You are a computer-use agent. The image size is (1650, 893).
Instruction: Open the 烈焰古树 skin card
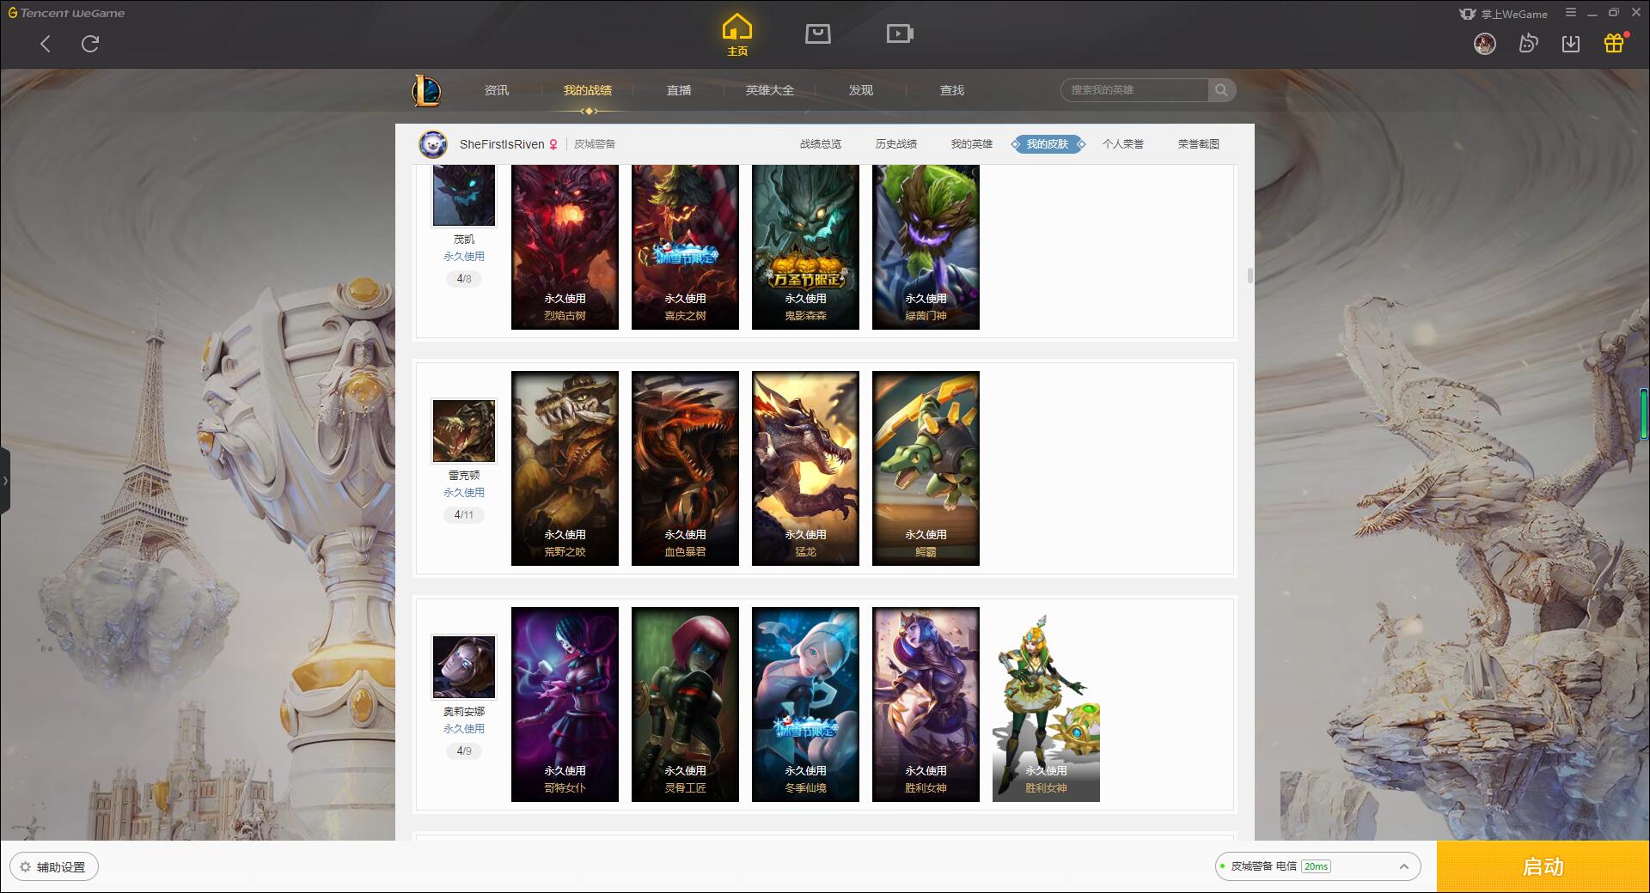click(x=565, y=247)
